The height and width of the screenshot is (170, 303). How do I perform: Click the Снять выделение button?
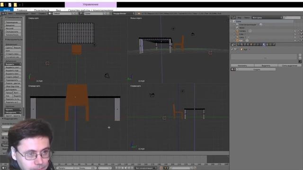pyautogui.click(x=290, y=66)
